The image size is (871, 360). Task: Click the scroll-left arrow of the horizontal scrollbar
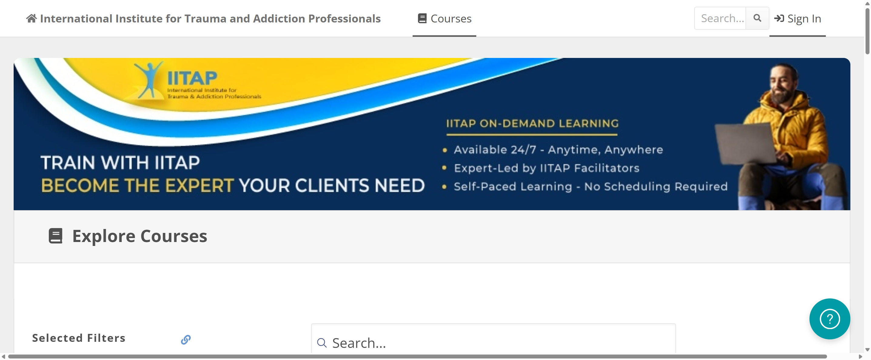click(x=3, y=357)
